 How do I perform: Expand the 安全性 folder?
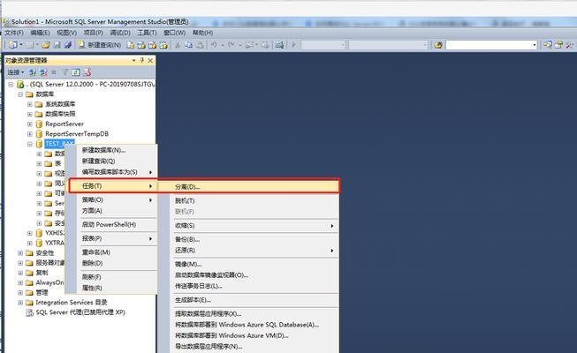pos(20,253)
